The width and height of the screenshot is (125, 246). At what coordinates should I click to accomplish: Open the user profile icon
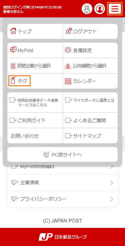tap(99, 9)
